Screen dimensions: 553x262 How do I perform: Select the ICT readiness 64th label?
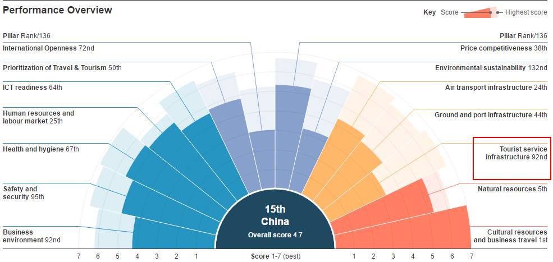(33, 87)
